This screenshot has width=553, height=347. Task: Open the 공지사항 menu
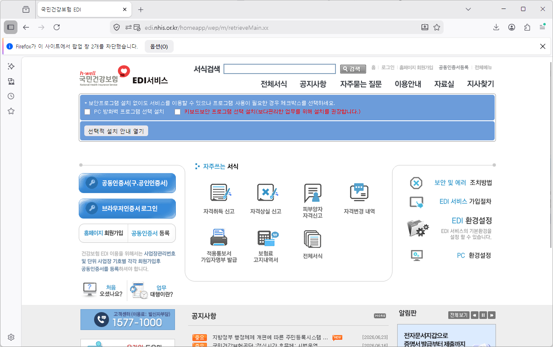[x=313, y=84]
